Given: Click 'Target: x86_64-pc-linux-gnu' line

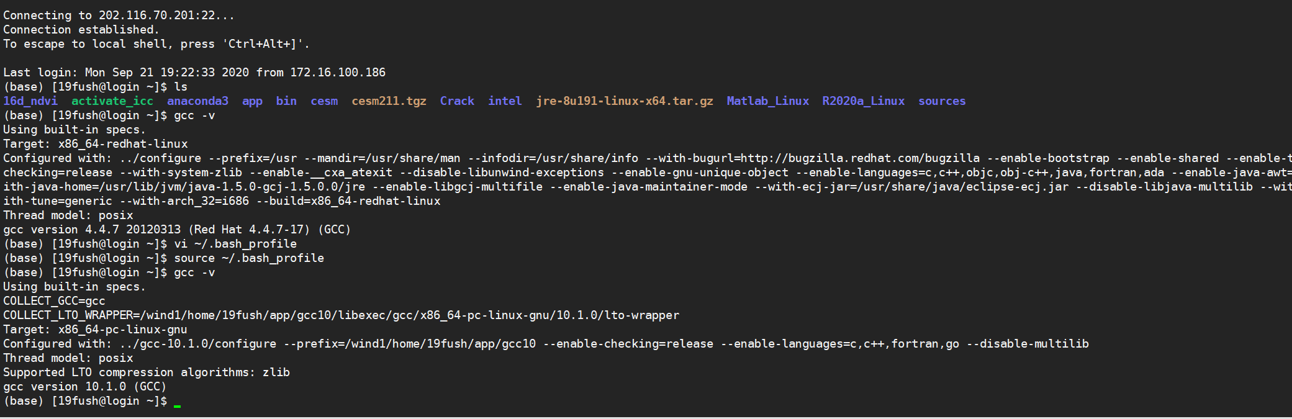Looking at the screenshot, I should tap(95, 330).
